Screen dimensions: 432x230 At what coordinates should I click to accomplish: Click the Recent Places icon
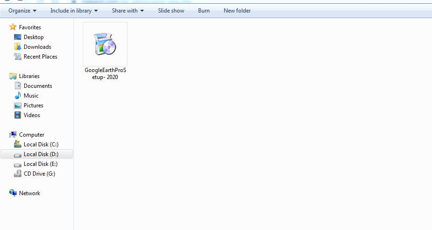[x=18, y=57]
